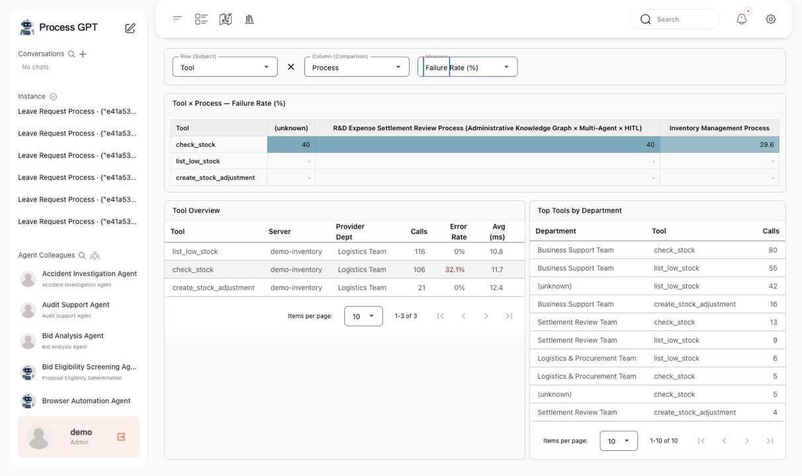Collapse the sidebar via the hamburger menu icon

[x=177, y=19]
